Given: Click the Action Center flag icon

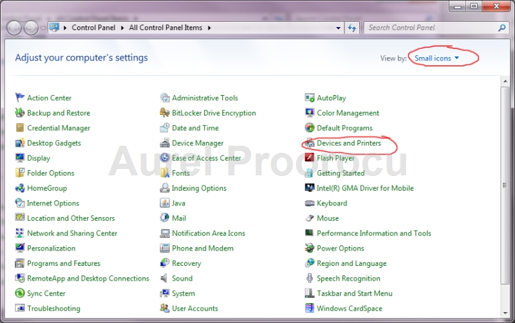Looking at the screenshot, I should tap(20, 98).
